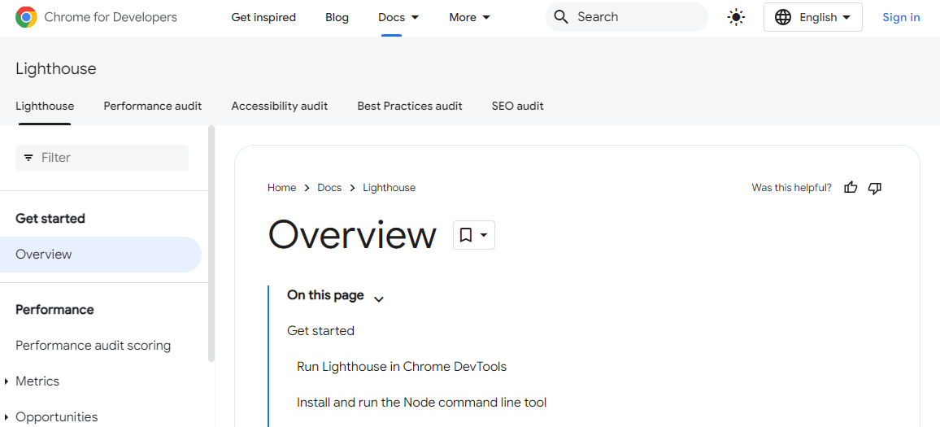Click the globe language icon
The image size is (940, 427).
[783, 17]
